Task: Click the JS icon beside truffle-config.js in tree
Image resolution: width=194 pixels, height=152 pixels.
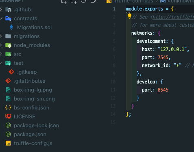Action: 8,143
